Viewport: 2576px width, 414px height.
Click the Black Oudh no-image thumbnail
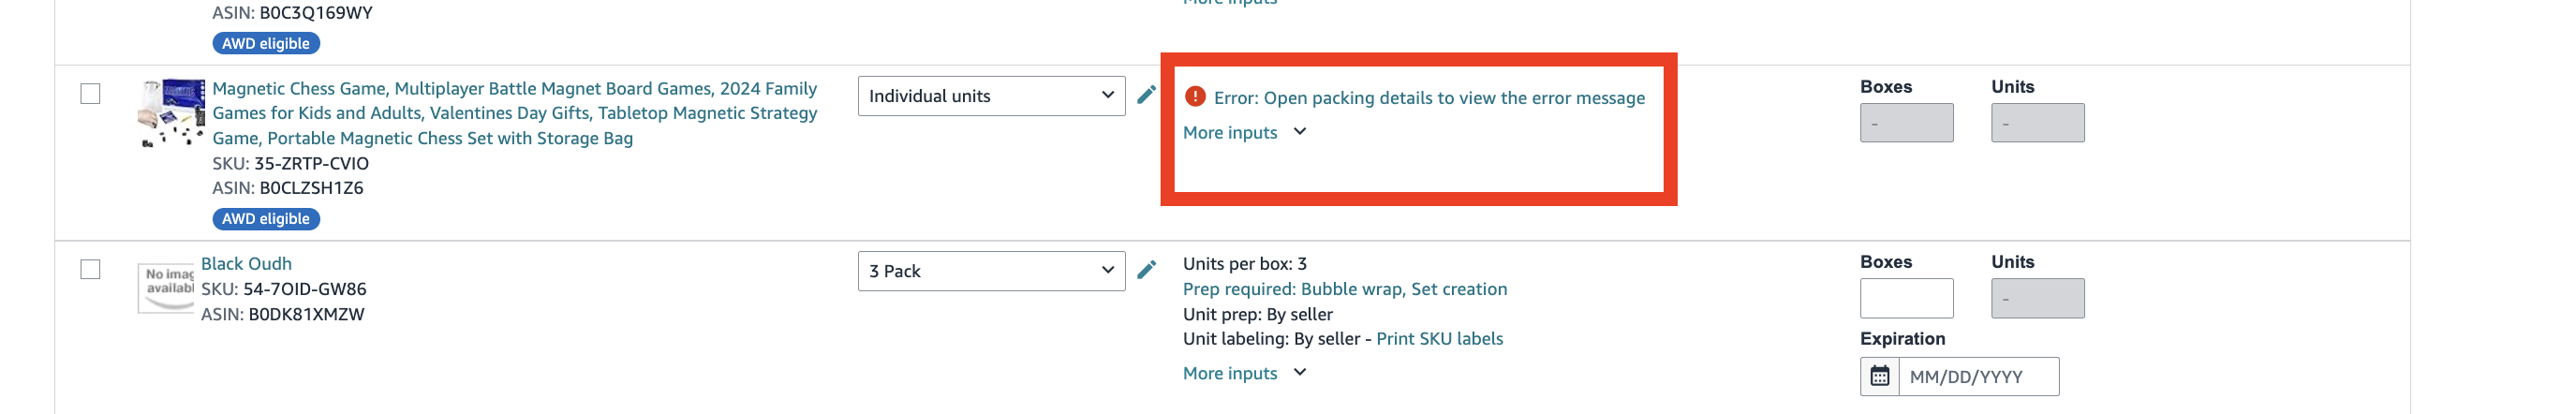coord(166,288)
